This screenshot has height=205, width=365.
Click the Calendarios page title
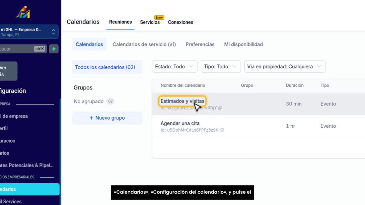tap(83, 22)
